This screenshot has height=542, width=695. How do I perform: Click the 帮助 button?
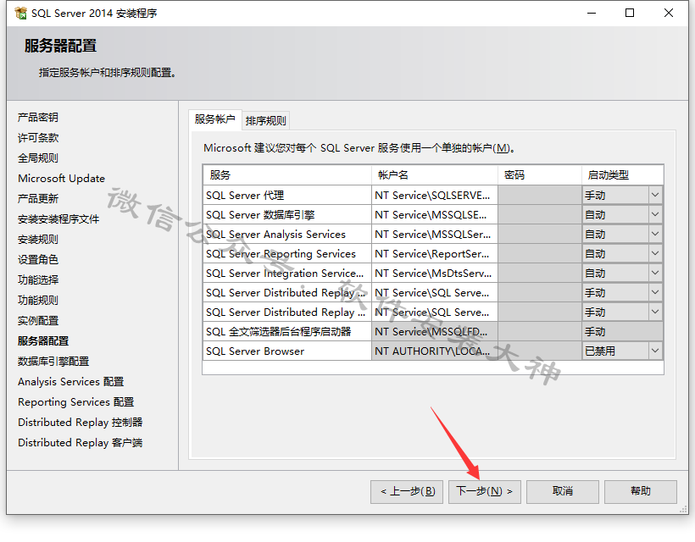[x=641, y=491]
